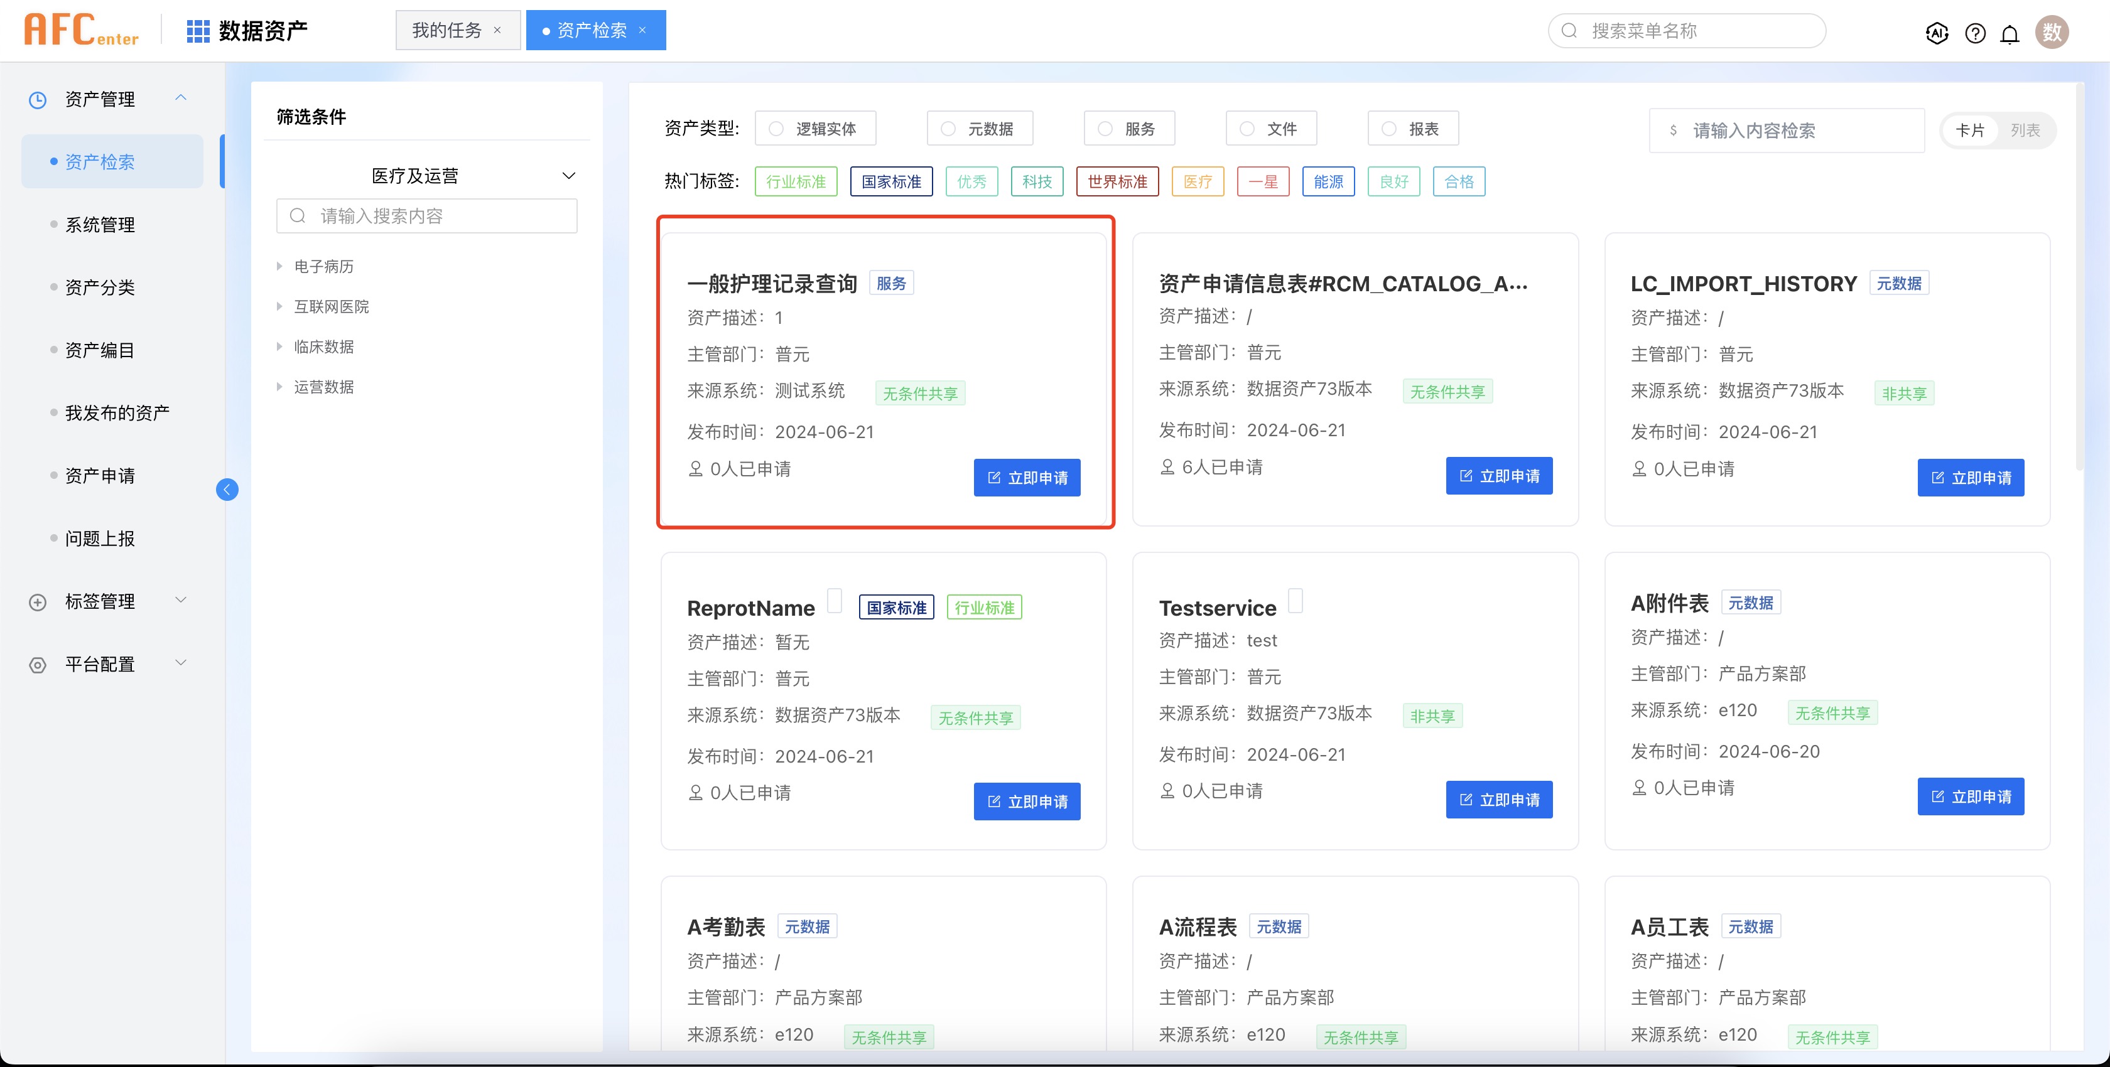Click the 请输入内容检索 search field
This screenshot has height=1067, width=2110.
click(x=1787, y=130)
